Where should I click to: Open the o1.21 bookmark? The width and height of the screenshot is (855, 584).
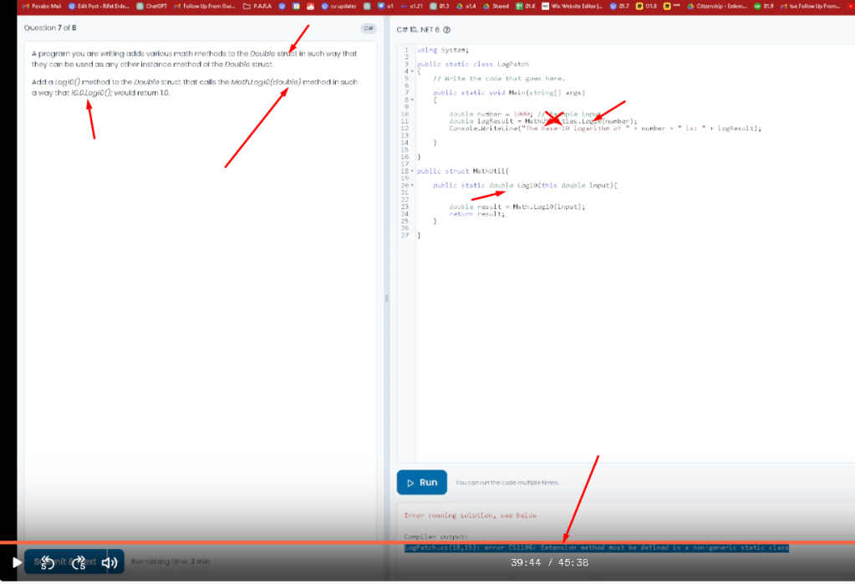(412, 6)
